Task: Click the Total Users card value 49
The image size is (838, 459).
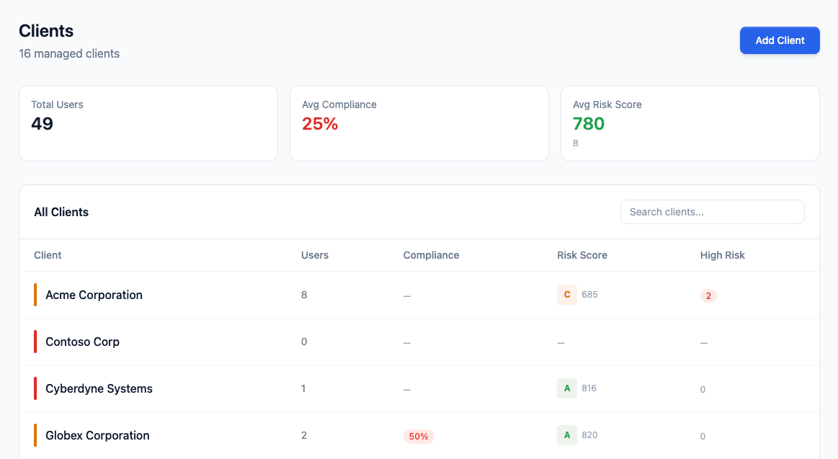Action: pos(43,124)
